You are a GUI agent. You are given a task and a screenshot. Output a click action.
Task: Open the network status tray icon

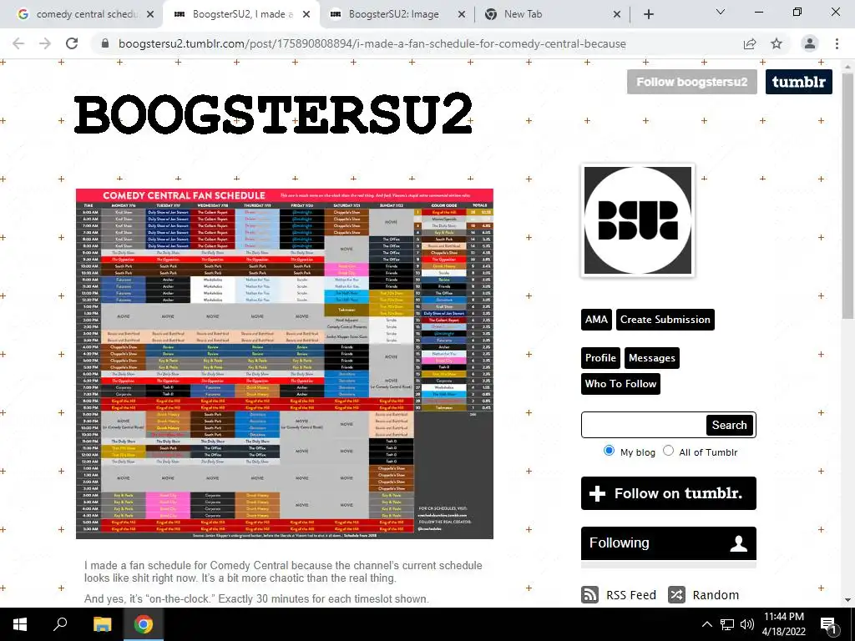pos(727,624)
